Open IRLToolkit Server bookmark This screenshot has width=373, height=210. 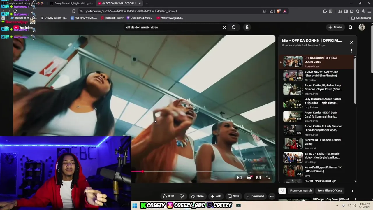click(112, 18)
